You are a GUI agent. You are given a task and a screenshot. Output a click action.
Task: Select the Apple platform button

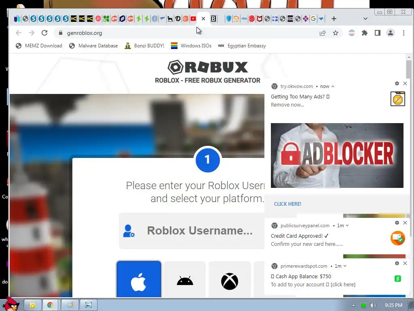click(x=139, y=279)
